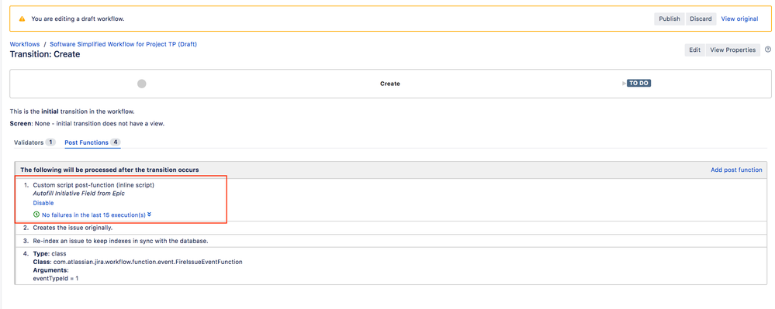Go to the Workflows breadcrumb
Screen dimensions: 775x309
click(25, 44)
